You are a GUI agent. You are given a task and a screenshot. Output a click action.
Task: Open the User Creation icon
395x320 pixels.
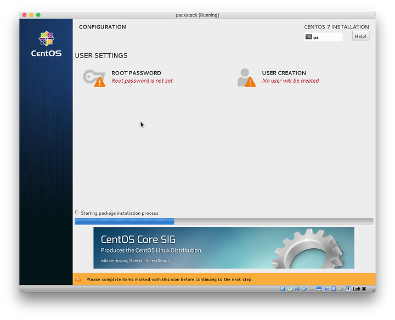click(247, 78)
